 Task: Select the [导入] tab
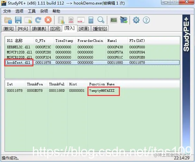coord(70,28)
